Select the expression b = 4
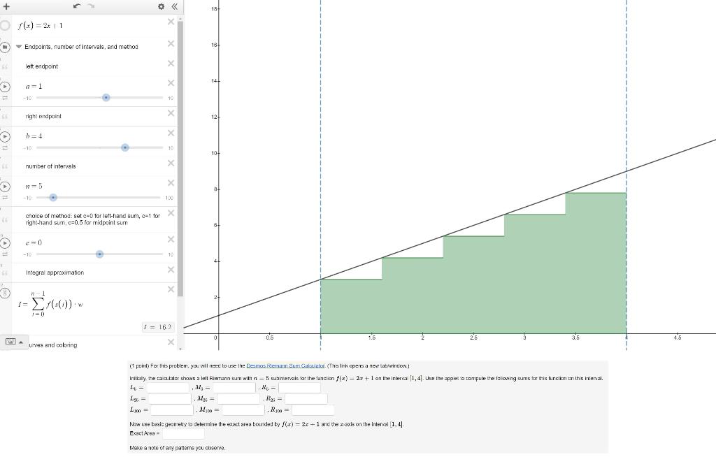716x457 pixels. (34, 136)
